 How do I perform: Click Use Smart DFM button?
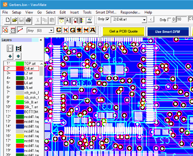pos(168,32)
